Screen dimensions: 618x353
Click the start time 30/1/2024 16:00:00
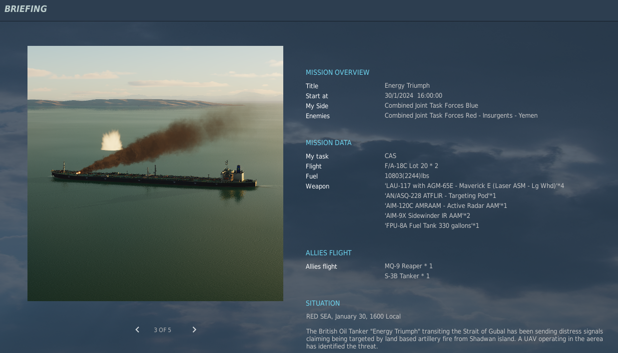(x=413, y=96)
